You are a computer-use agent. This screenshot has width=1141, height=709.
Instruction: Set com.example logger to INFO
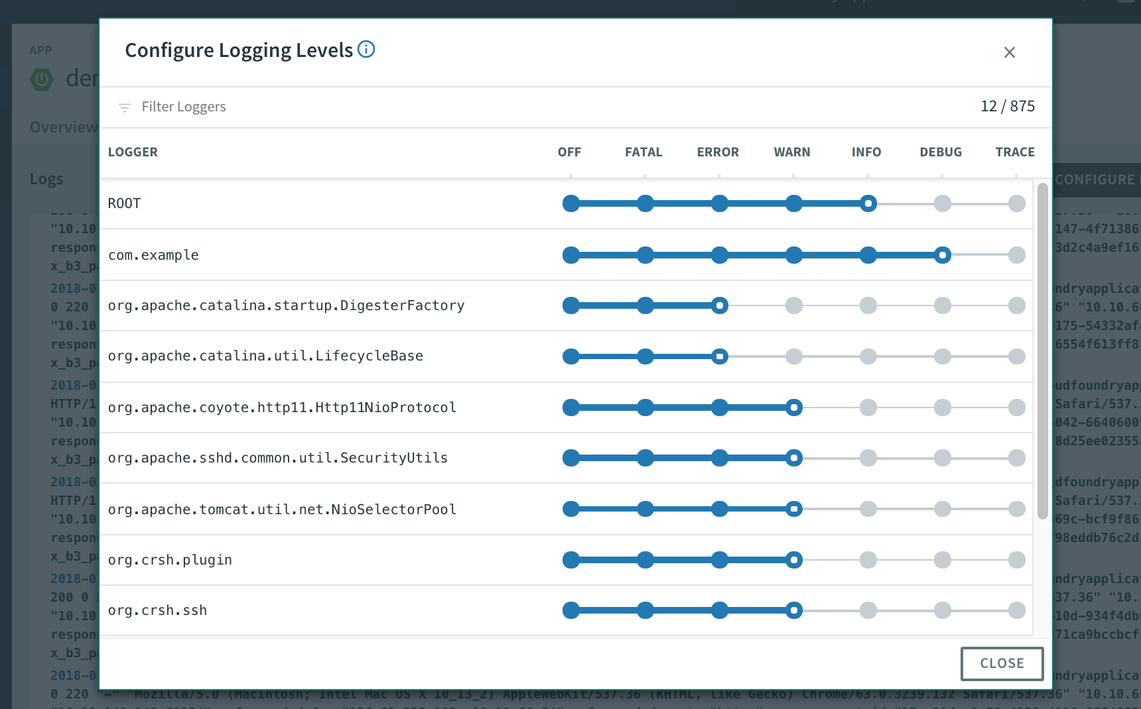pos(868,255)
